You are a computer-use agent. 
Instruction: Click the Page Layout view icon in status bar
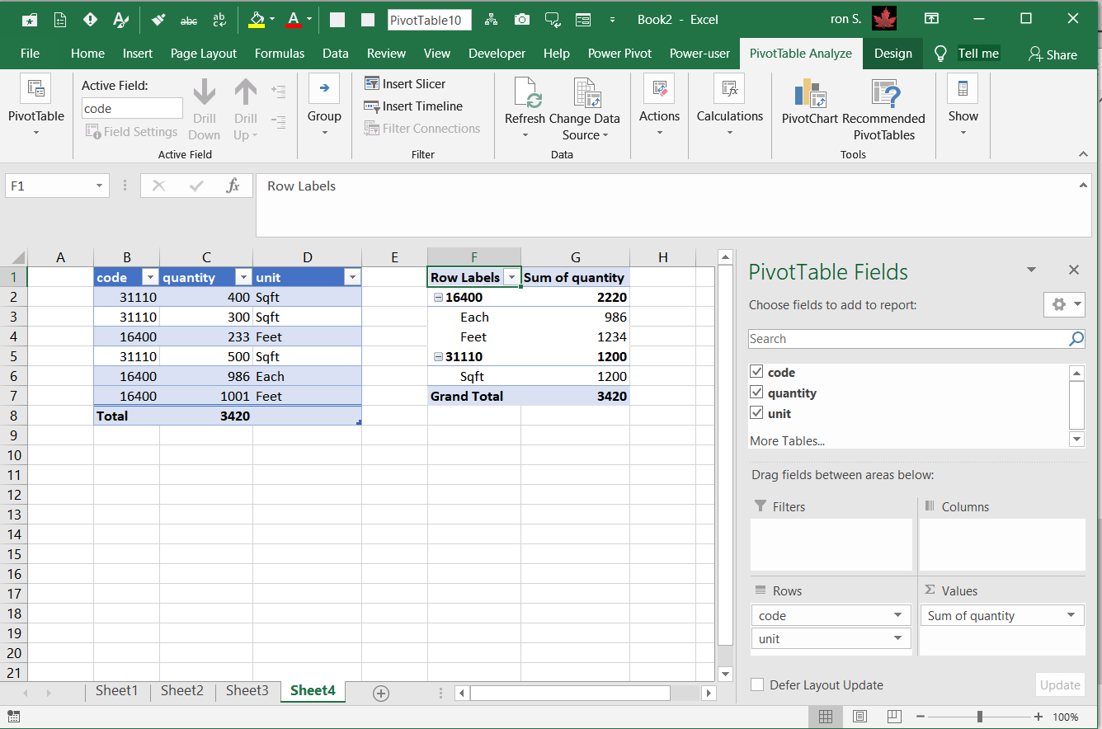tap(859, 717)
